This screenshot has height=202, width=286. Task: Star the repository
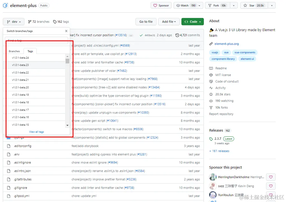pyautogui.click(x=254, y=6)
